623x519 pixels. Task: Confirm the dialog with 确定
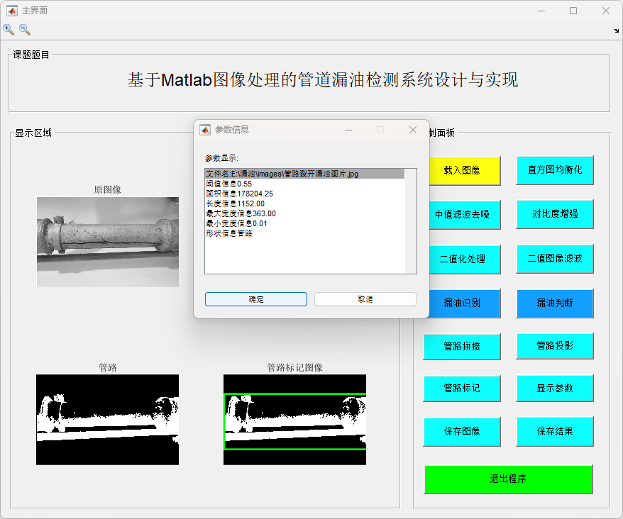coord(256,299)
